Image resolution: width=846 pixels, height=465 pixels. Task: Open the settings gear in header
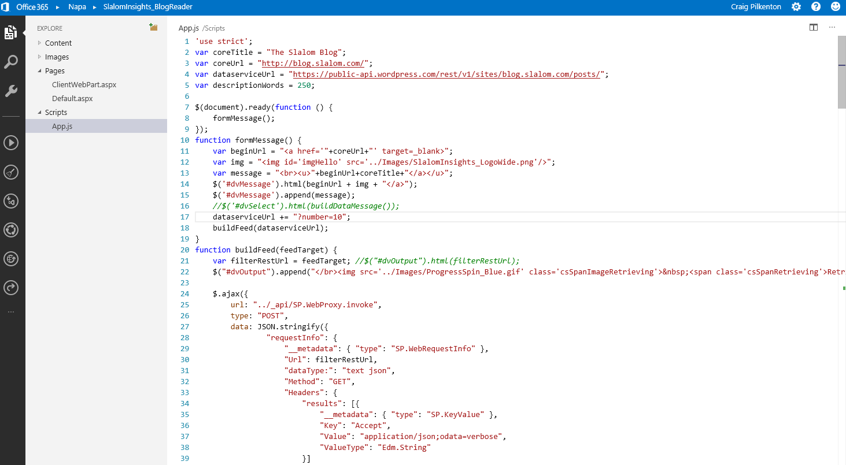tap(796, 7)
